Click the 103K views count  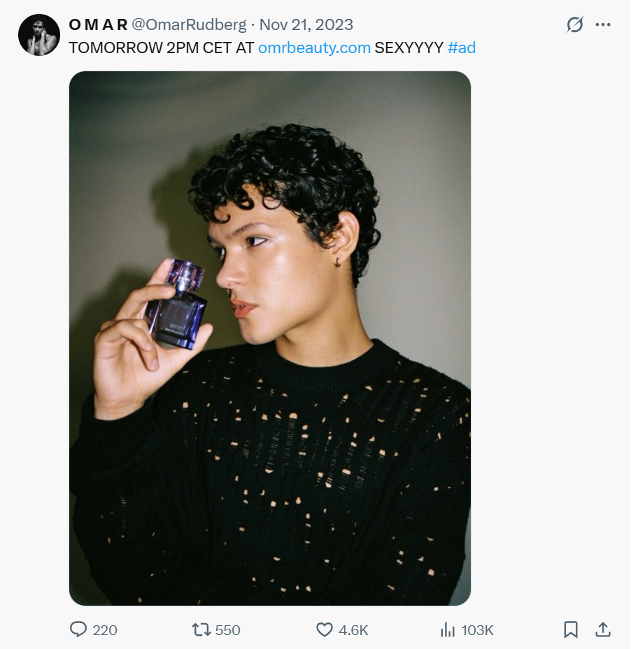click(x=478, y=630)
